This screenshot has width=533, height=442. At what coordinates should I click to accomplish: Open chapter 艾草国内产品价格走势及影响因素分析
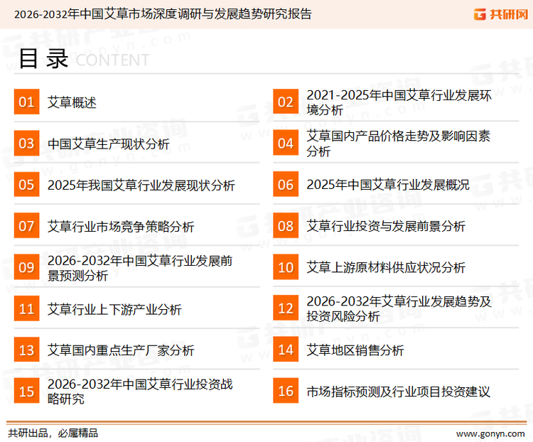pyautogui.click(x=398, y=144)
